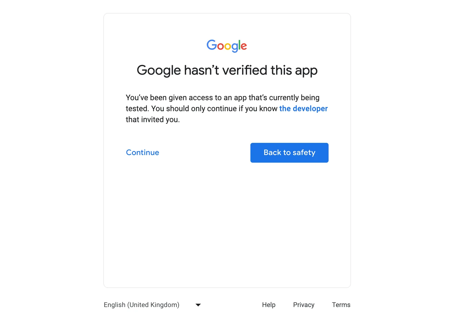Proceed to the unverified app via Continue

click(143, 152)
